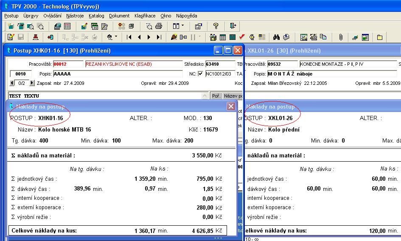Click the name Kolo přední in right dialog
The width and height of the screenshot is (401, 241).
click(284, 129)
